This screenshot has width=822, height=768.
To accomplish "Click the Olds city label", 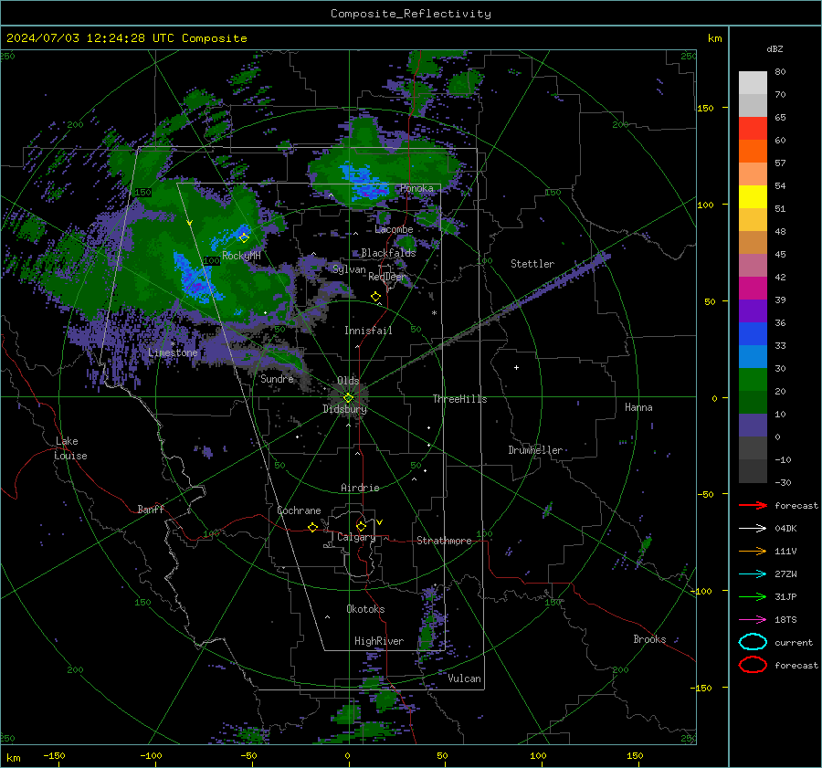I will coord(348,381).
